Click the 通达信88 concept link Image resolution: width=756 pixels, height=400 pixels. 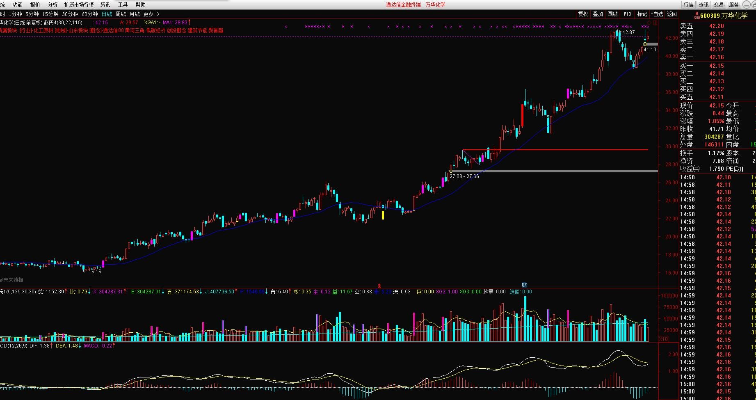114,30
